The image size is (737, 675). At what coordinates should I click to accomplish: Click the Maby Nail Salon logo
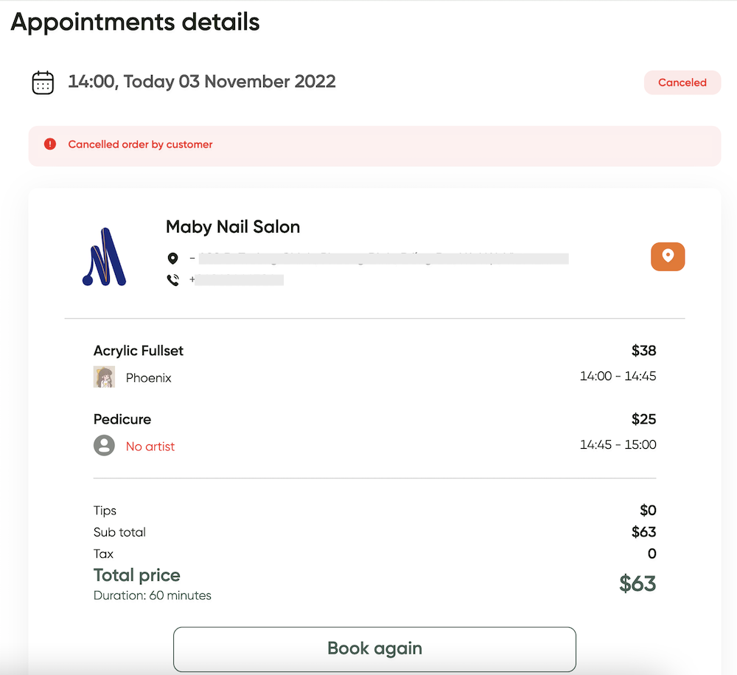pos(105,256)
